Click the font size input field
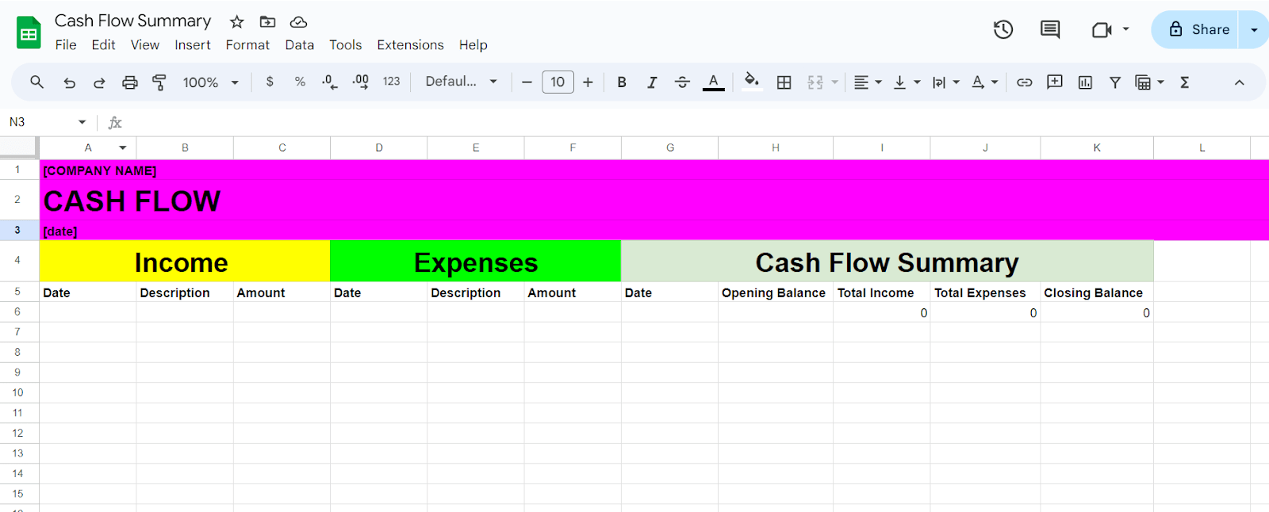This screenshot has height=512, width=1269. [558, 82]
